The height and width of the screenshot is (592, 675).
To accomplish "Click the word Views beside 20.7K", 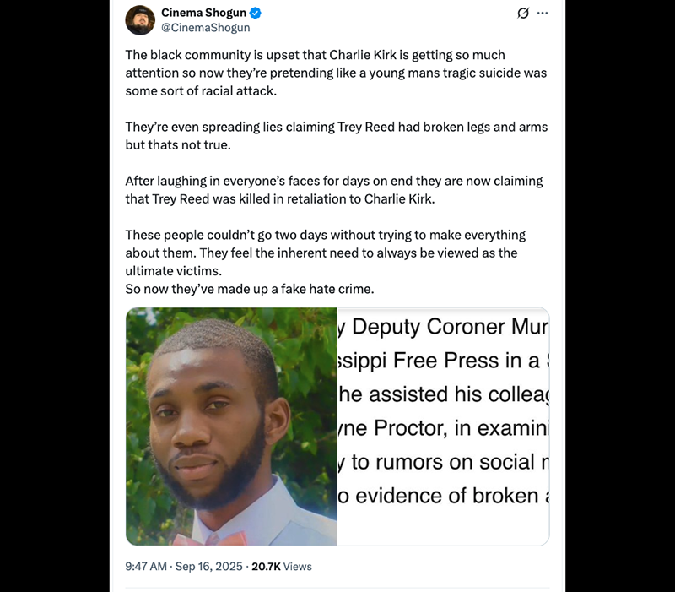I will tap(298, 566).
